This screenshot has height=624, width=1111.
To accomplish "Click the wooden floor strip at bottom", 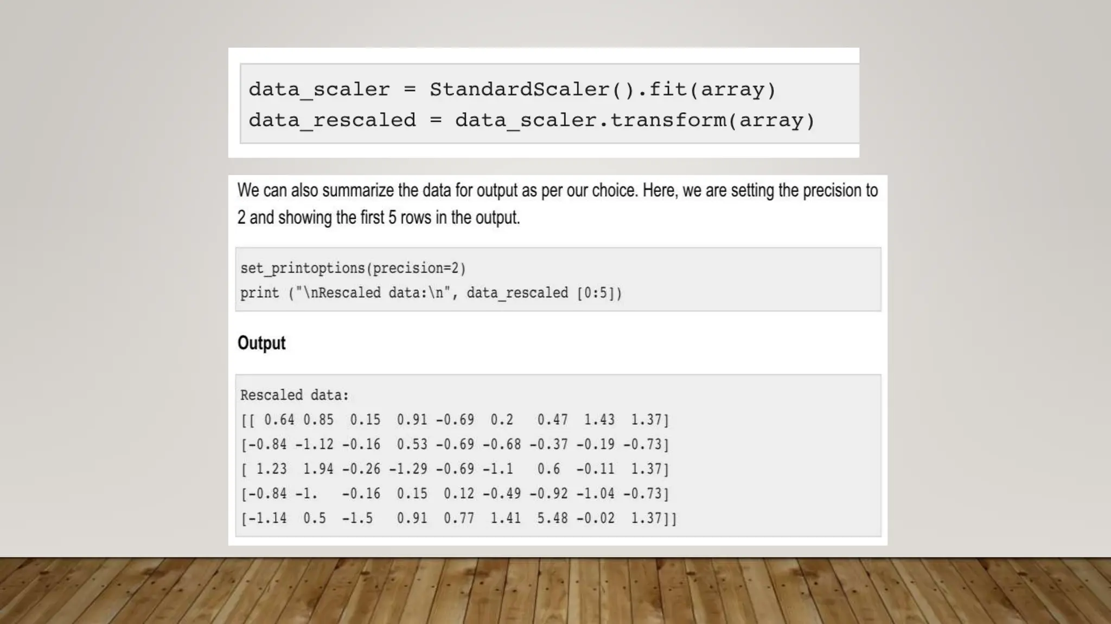I will (555, 591).
